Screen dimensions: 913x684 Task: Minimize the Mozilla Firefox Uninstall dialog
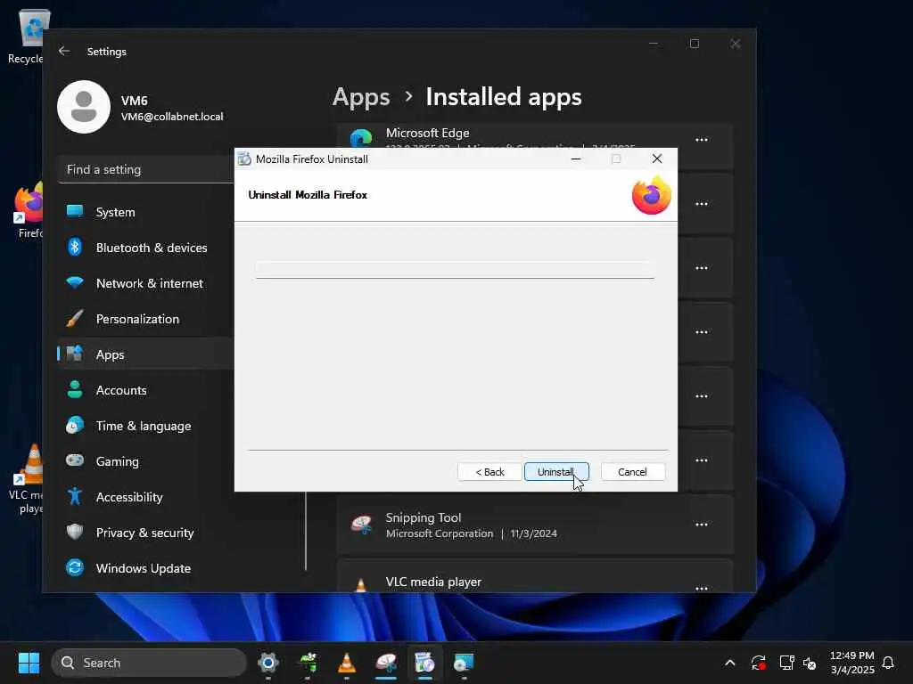(x=576, y=159)
